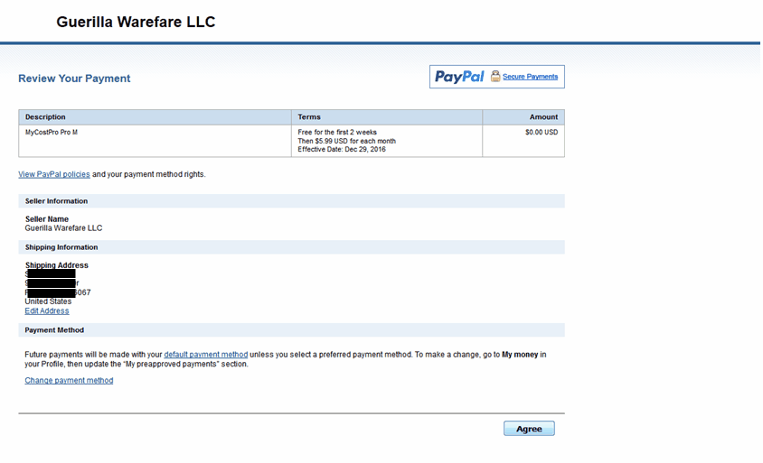This screenshot has height=463, width=763.
Task: Click the Edit Address link
Action: click(47, 311)
